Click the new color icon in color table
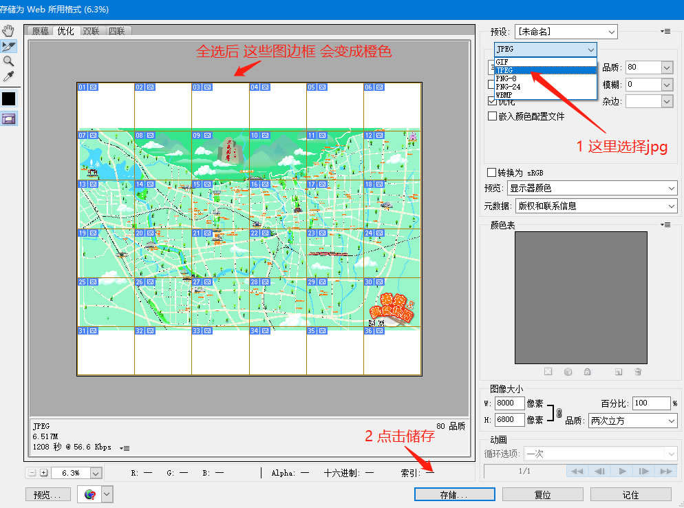 click(618, 372)
